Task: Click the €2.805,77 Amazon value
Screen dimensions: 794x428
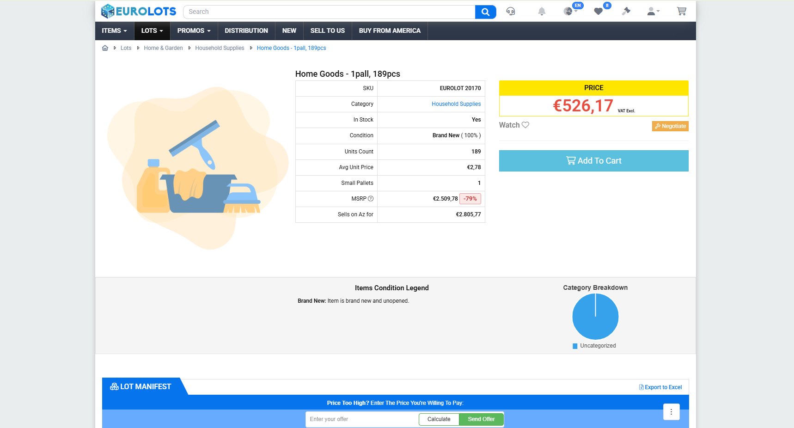Action: (468, 214)
